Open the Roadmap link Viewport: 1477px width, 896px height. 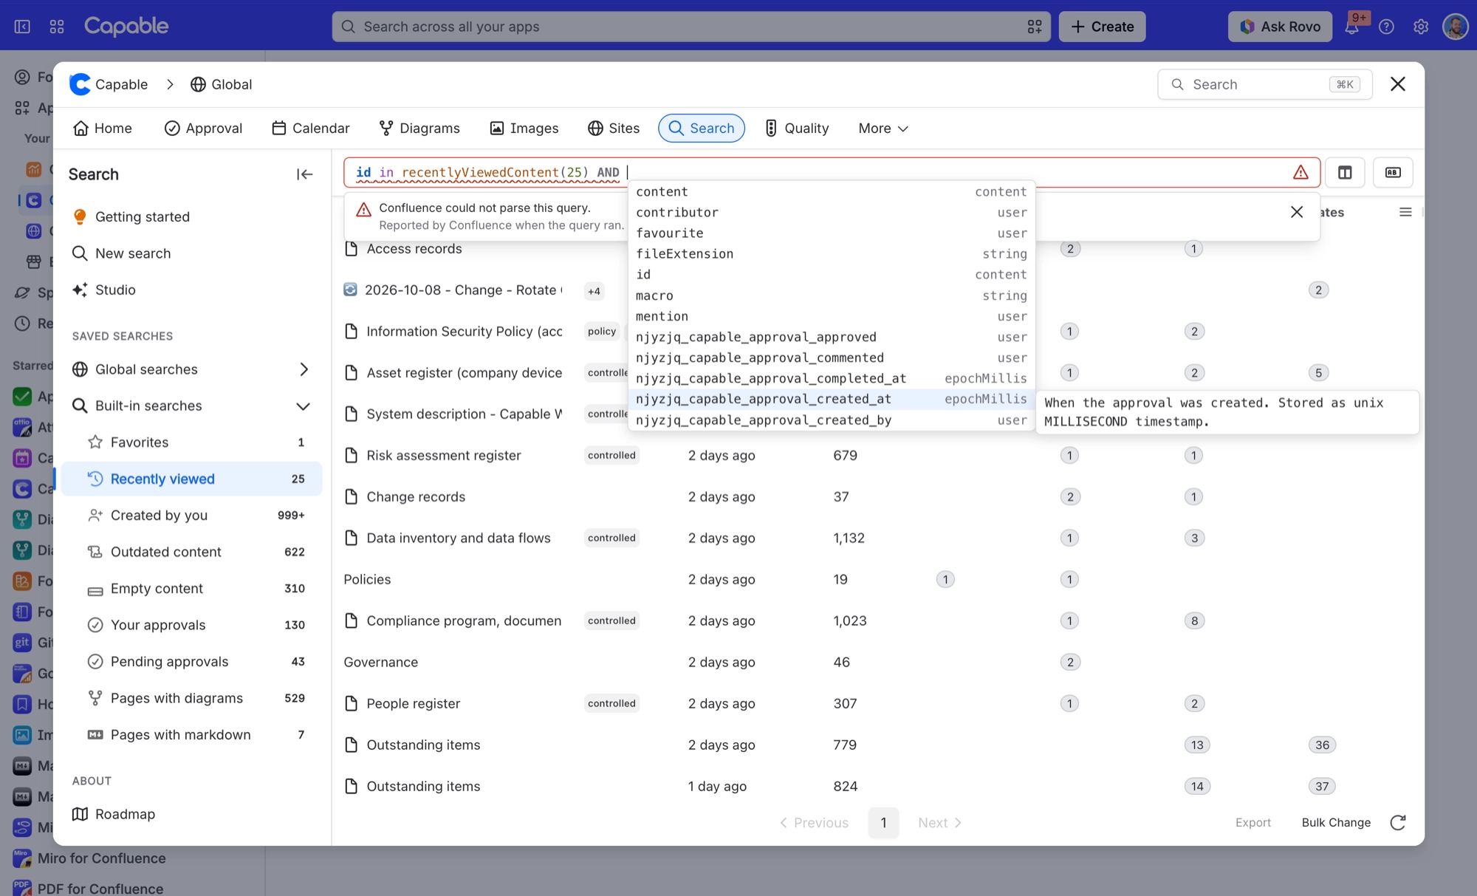tap(114, 814)
